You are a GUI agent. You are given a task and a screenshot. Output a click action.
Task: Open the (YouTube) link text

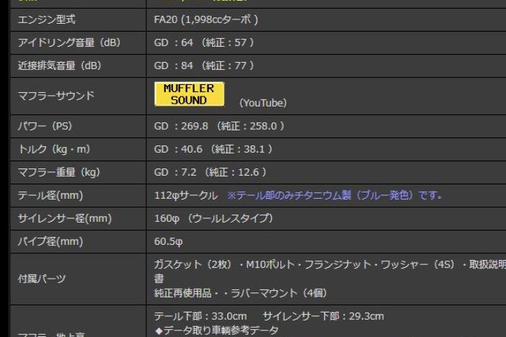coord(262,103)
